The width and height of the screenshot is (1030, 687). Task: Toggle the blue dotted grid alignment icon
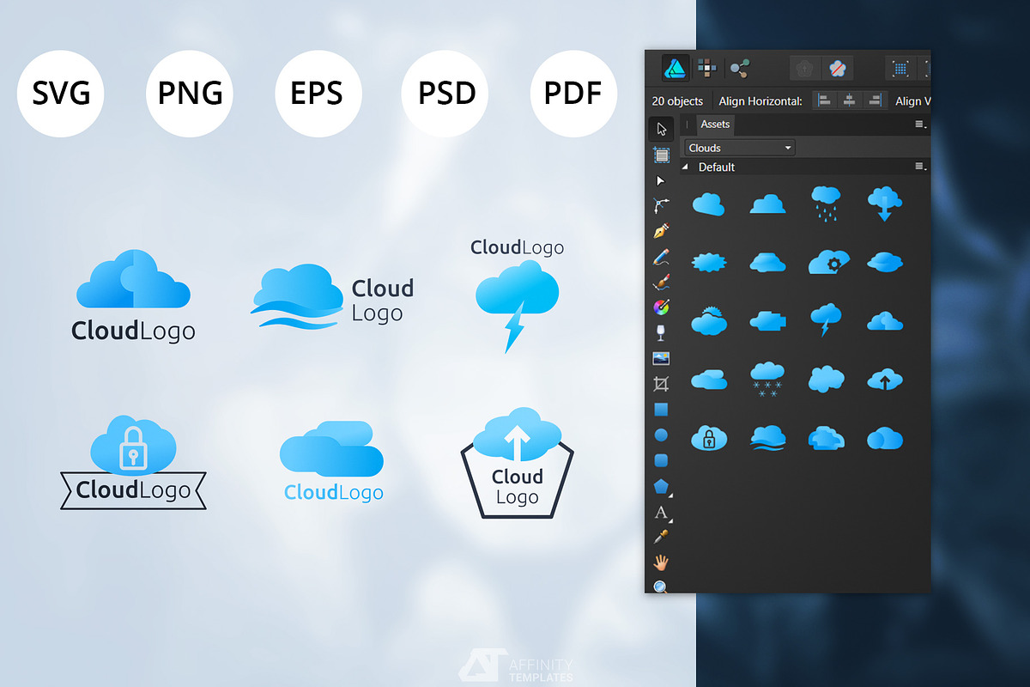click(x=900, y=68)
